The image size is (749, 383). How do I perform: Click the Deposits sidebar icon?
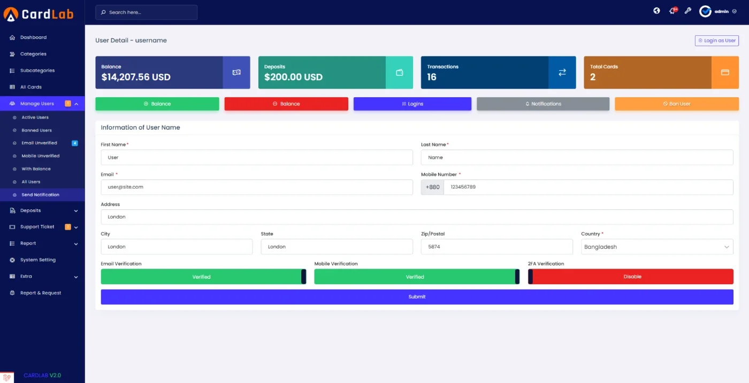pyautogui.click(x=12, y=210)
